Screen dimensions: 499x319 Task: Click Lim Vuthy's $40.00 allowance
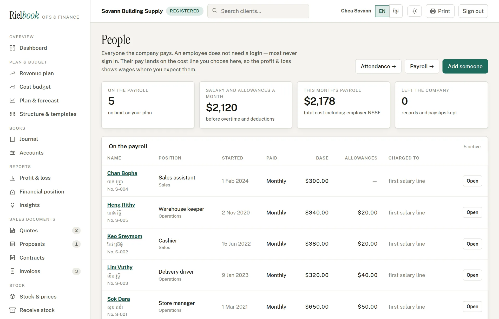(367, 275)
